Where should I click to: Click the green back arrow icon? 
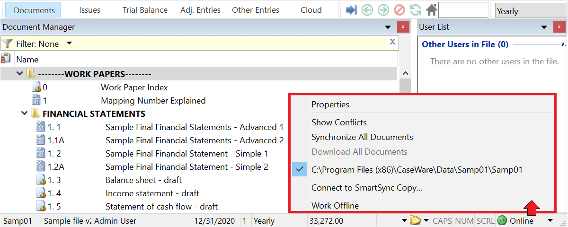tap(367, 10)
